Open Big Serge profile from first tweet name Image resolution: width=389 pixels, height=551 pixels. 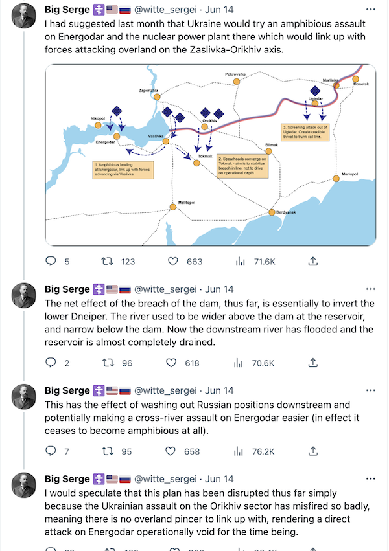click(67, 10)
